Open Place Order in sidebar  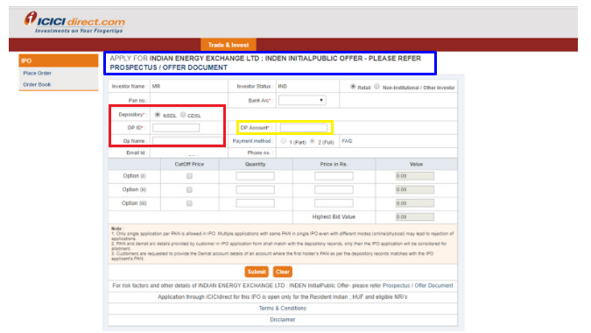click(37, 73)
